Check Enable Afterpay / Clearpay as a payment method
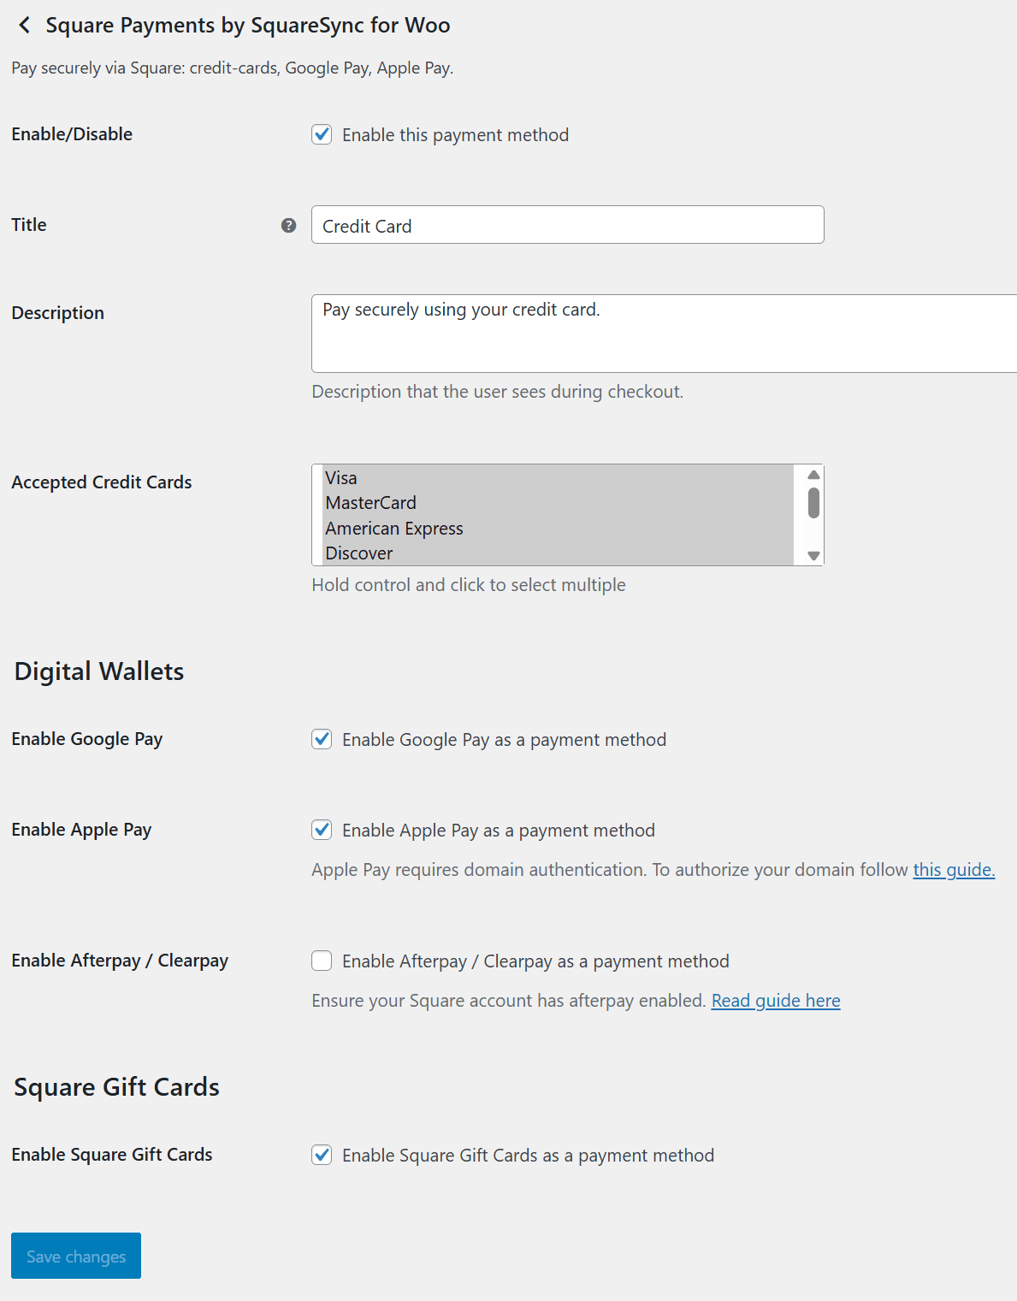The width and height of the screenshot is (1017, 1301). pos(322,961)
